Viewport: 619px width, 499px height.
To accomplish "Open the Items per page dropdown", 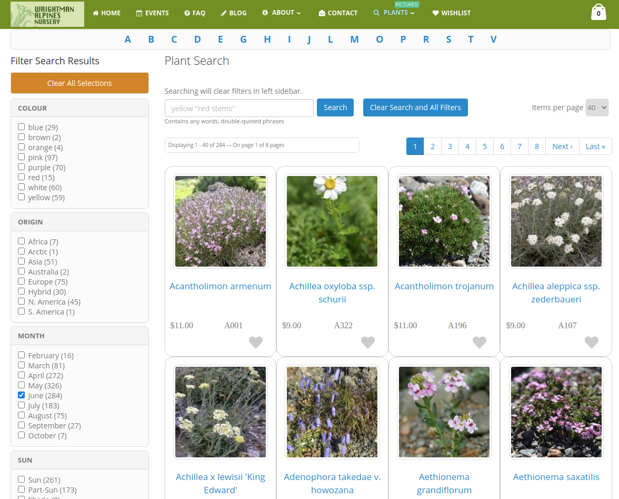I will [597, 107].
